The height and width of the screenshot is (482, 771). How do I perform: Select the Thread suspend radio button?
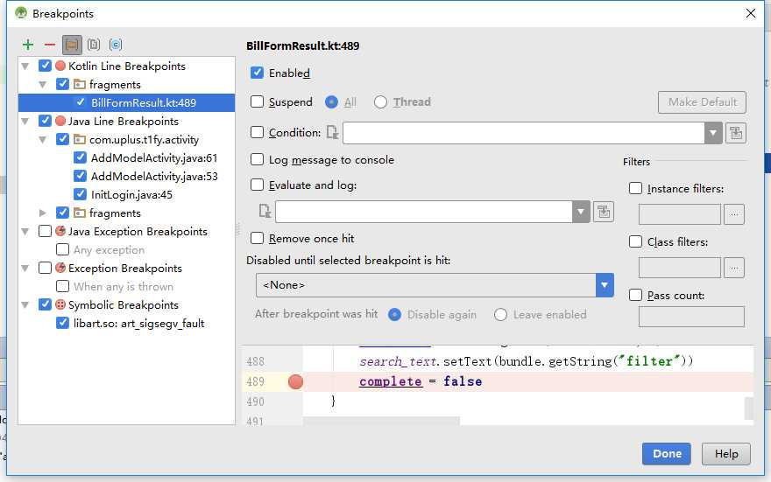click(380, 102)
